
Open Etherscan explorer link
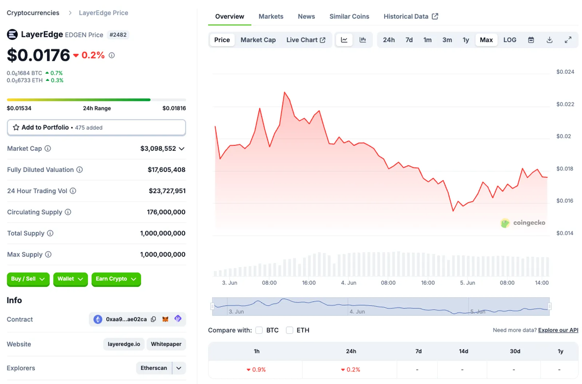coord(154,368)
